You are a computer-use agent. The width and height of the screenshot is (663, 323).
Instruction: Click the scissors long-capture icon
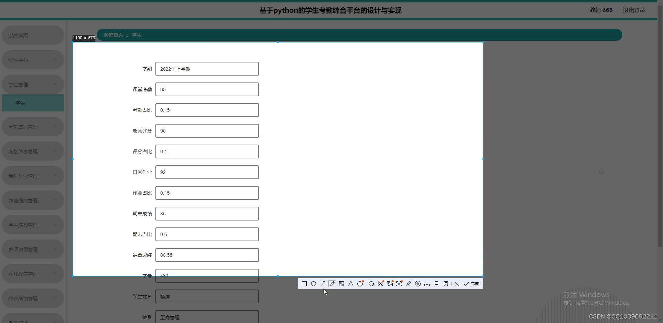pos(381,284)
